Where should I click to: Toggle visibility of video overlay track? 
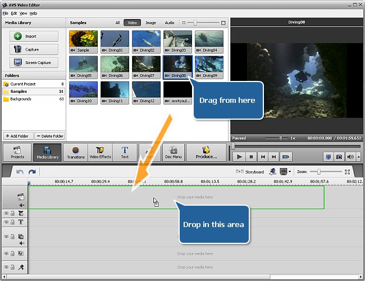coord(6,237)
